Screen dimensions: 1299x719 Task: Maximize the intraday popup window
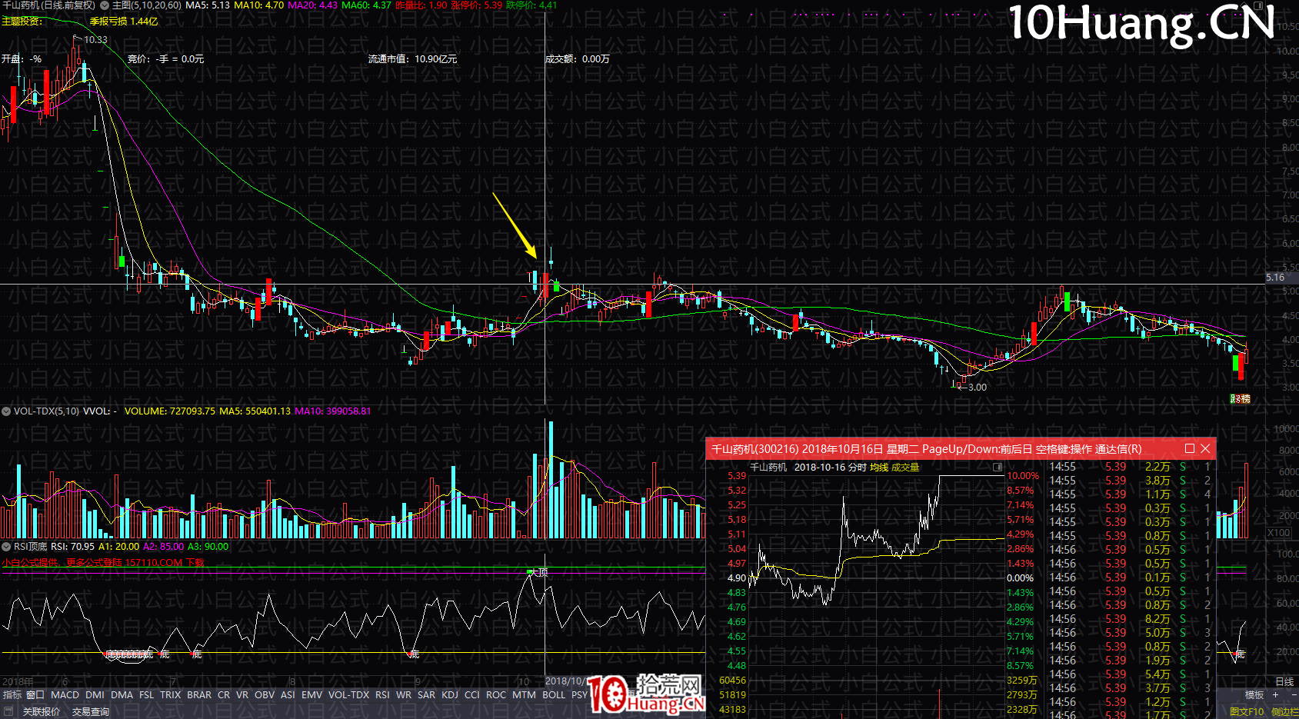pos(1190,448)
